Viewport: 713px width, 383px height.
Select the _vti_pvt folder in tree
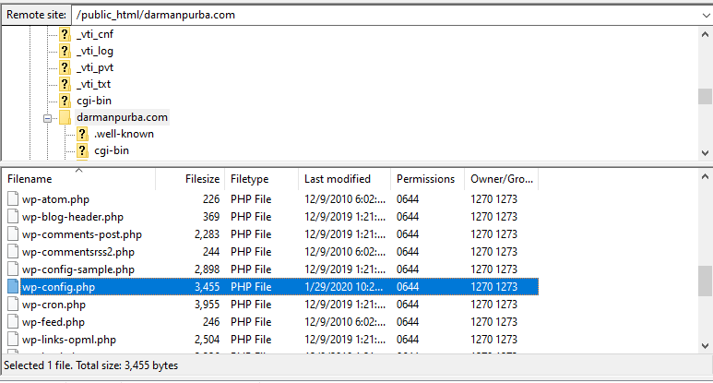pyautogui.click(x=95, y=67)
